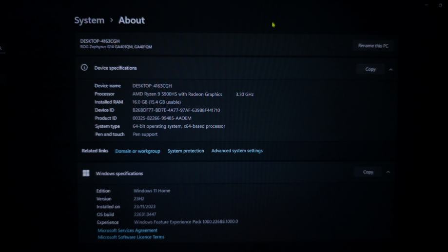448x252 pixels.
Task: Select the Device ID value B26BDF77
Action: 176,110
